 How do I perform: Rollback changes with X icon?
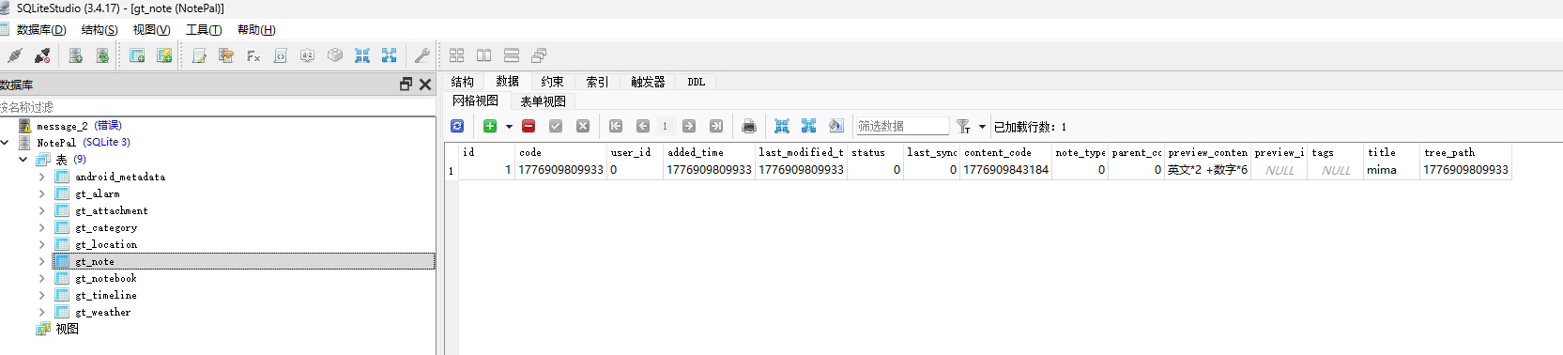[583, 126]
